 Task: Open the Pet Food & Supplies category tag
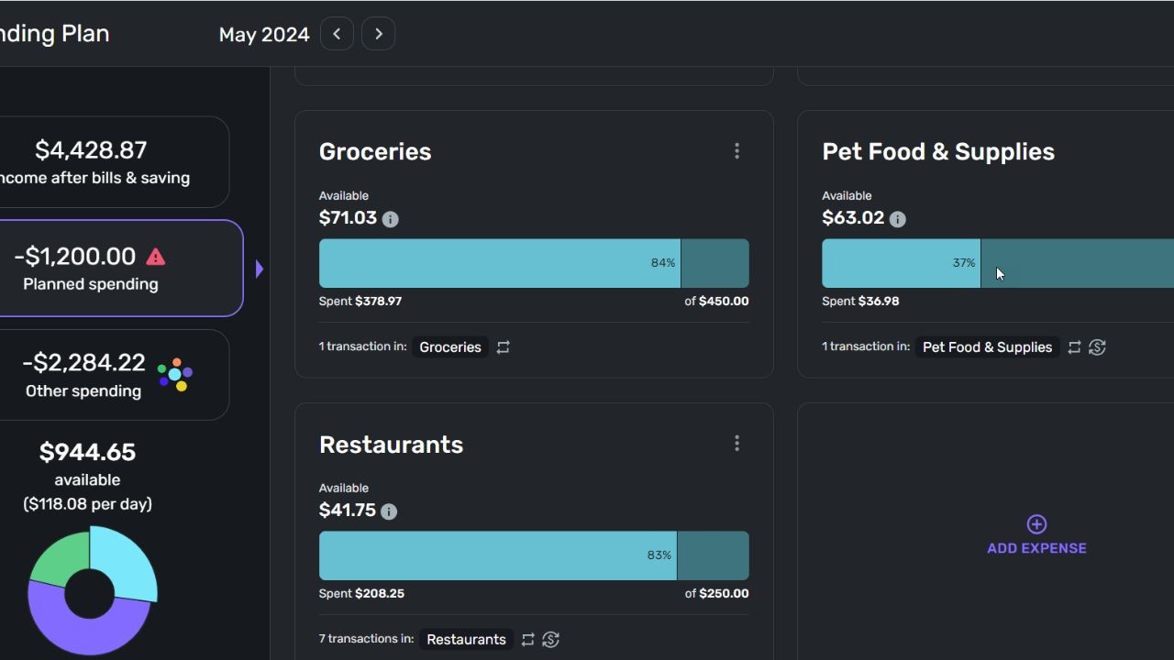click(x=987, y=347)
